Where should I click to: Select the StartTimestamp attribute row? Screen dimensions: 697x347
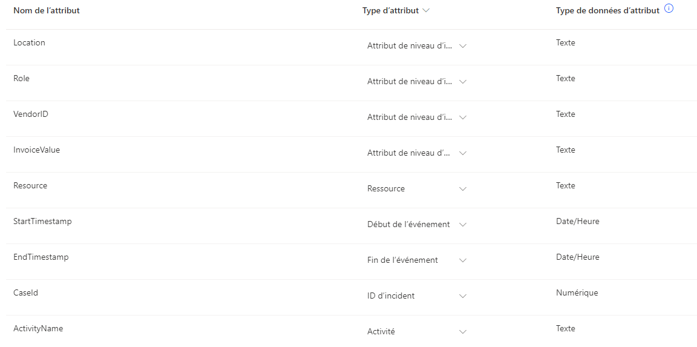348,225
